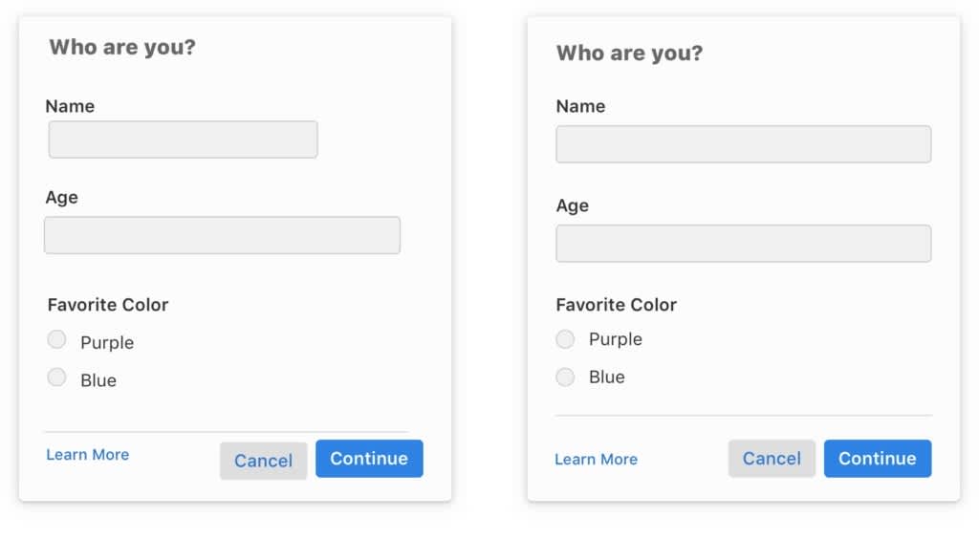Click the Favorite Color label in right dialog
The height and width of the screenshot is (539, 979).
pyautogui.click(x=616, y=305)
